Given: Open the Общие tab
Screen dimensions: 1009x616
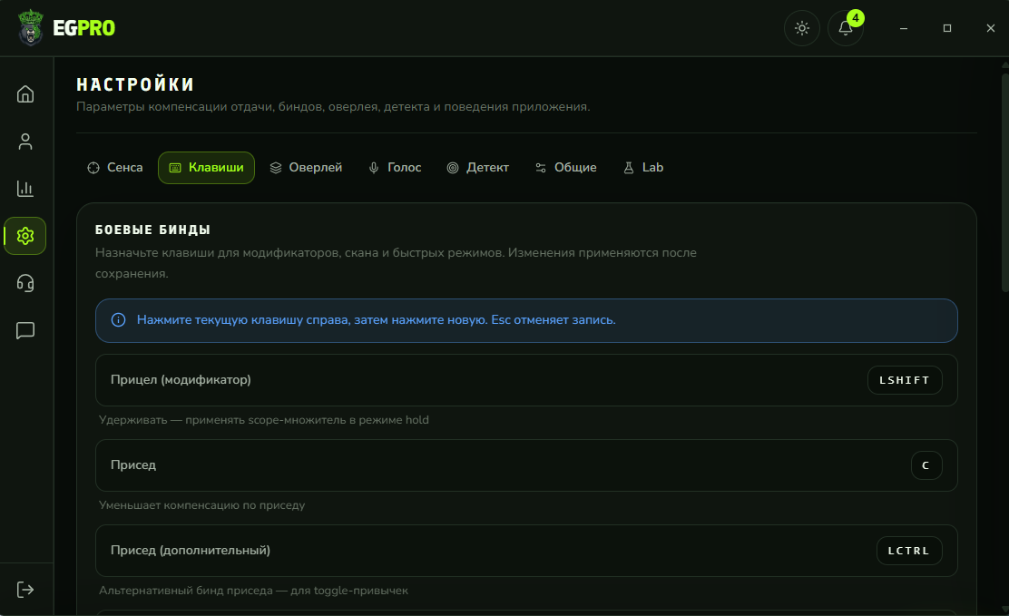Looking at the screenshot, I should (565, 167).
